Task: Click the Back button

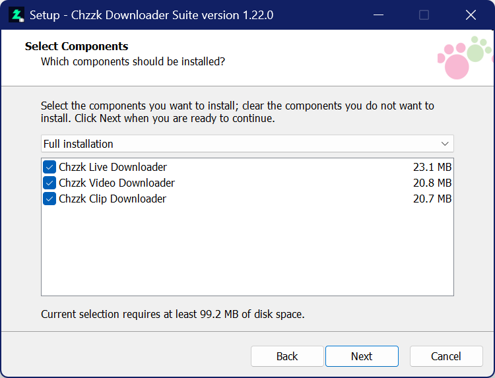Action: point(287,356)
